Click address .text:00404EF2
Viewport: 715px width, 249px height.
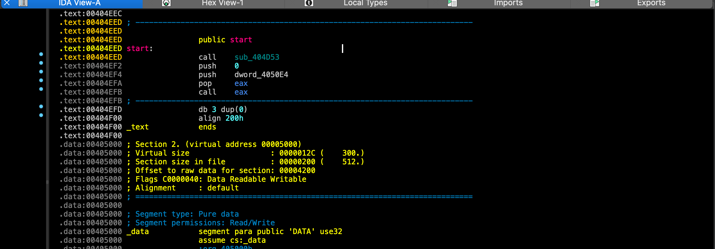91,66
